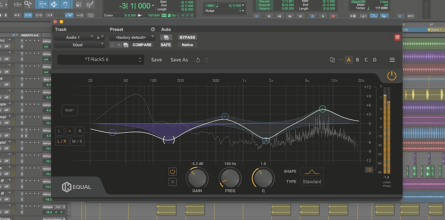Click the Rewind transport button
This screenshot has height=220, width=445.
[280, 16]
